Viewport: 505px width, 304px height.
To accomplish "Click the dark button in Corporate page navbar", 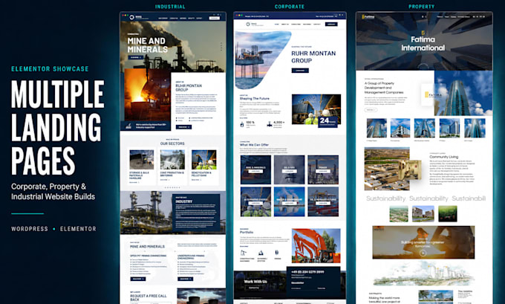I will pyautogui.click(x=331, y=25).
